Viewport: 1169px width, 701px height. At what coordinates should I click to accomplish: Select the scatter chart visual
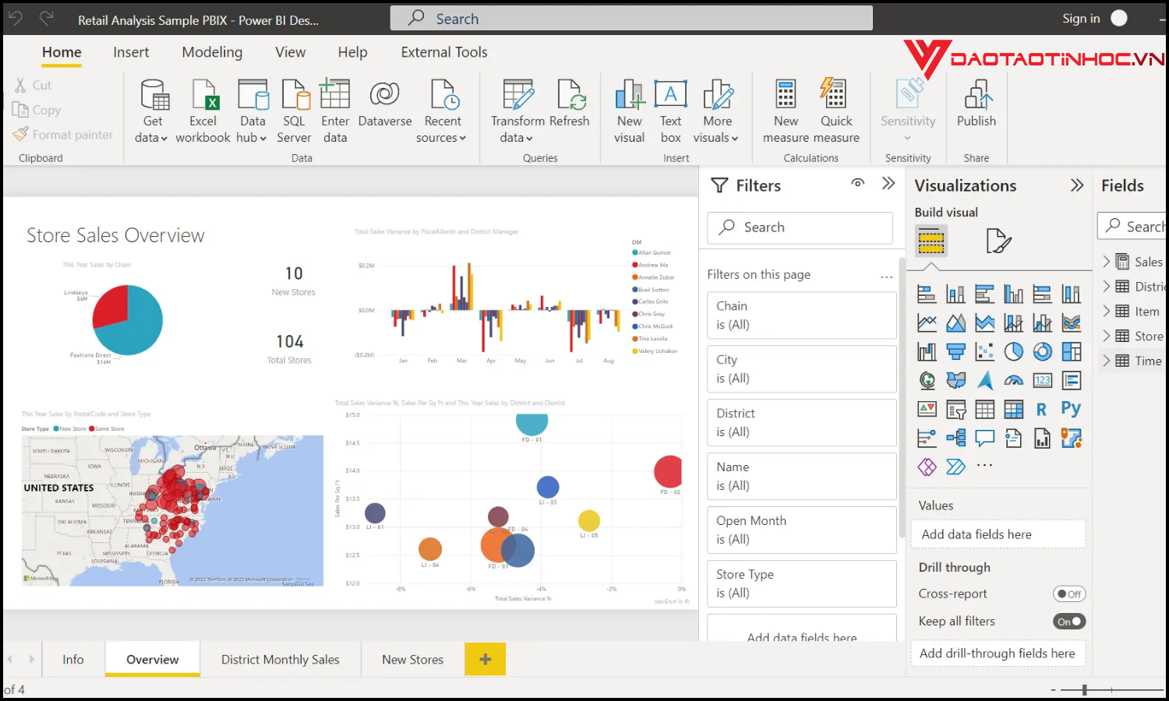[984, 350]
